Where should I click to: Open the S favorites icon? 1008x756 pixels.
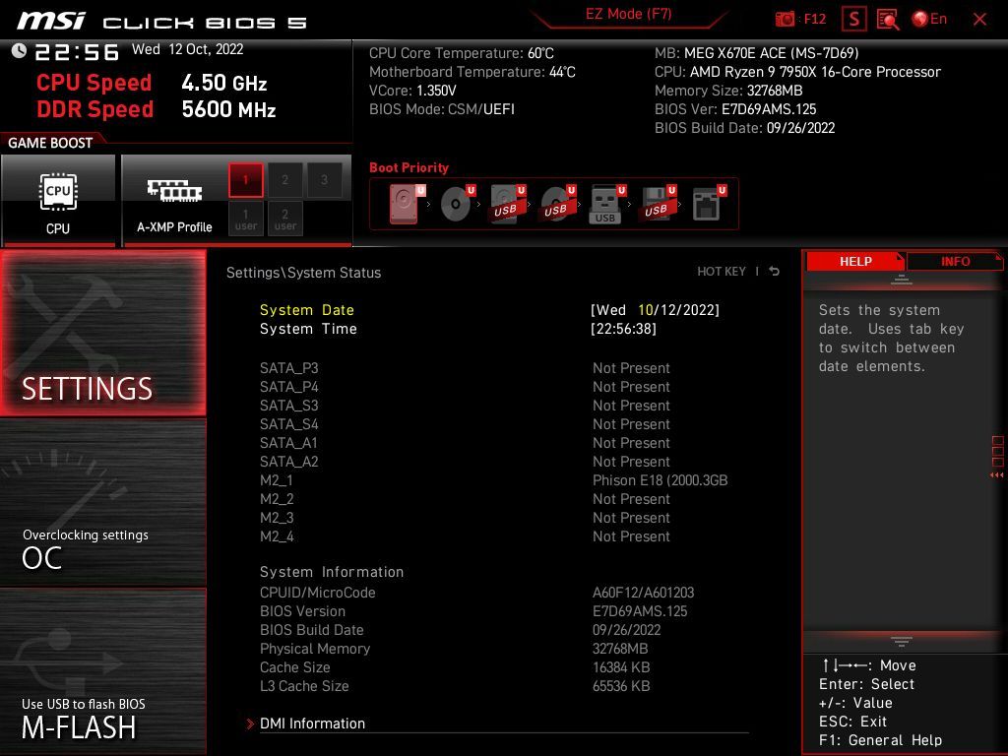(854, 19)
